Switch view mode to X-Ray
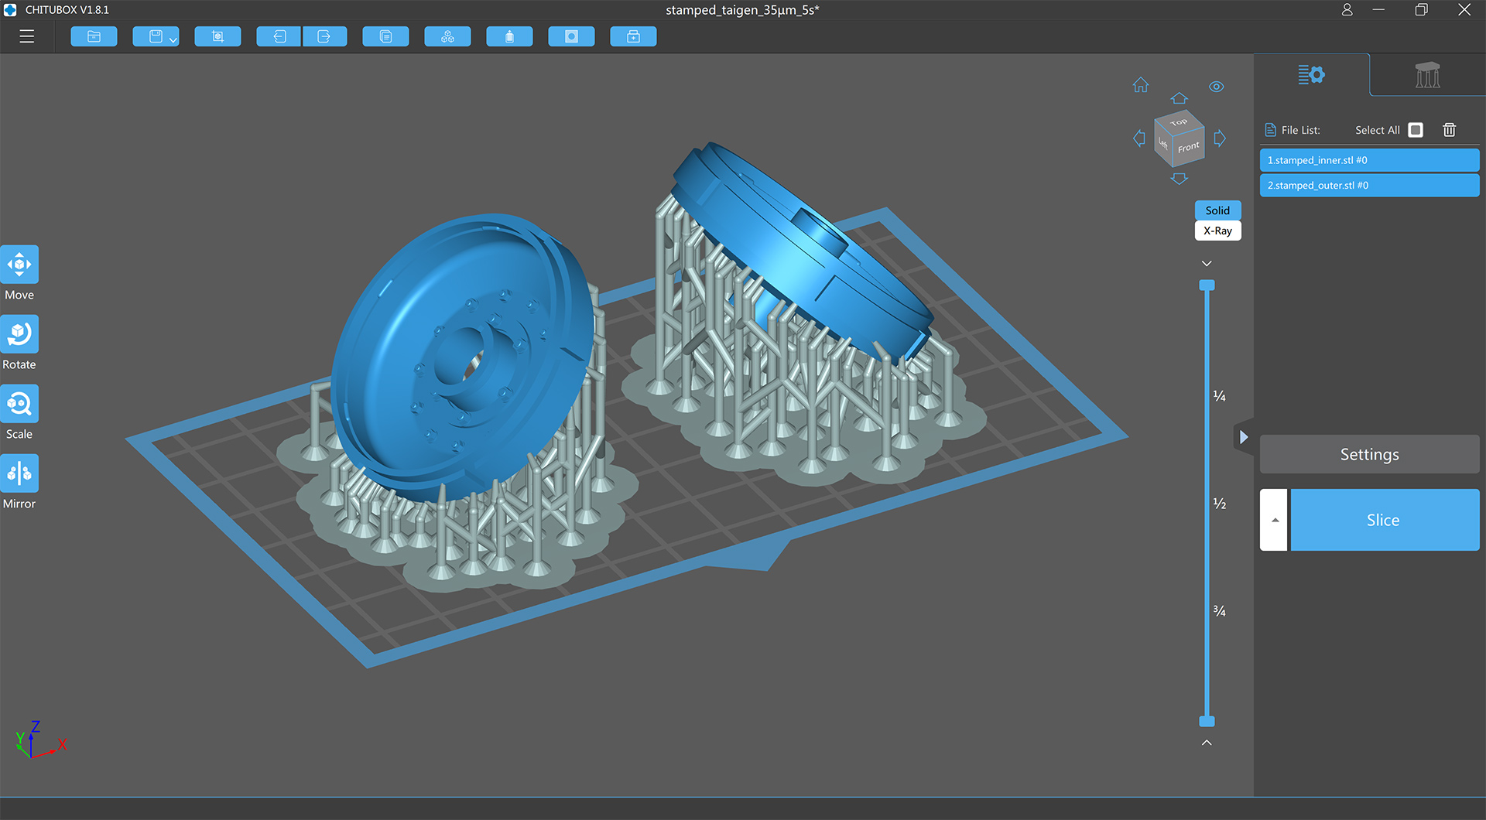 click(1217, 231)
